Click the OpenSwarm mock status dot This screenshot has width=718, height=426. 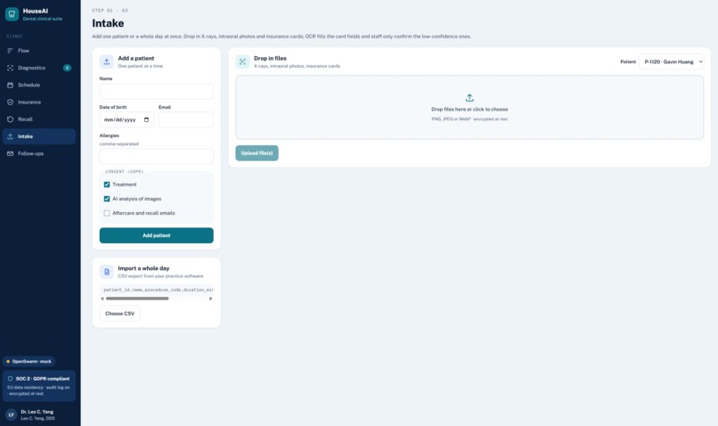tap(8, 362)
